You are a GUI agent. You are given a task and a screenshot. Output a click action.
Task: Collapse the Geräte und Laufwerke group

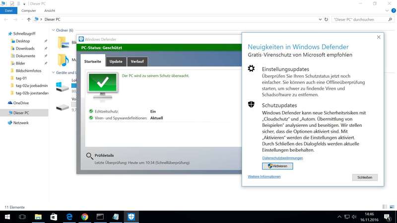point(53,72)
